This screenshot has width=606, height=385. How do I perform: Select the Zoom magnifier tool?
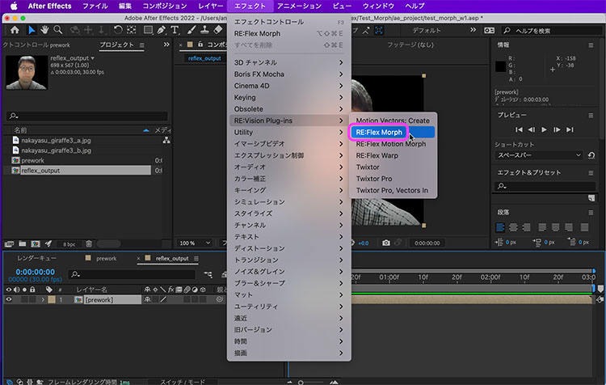pos(58,30)
